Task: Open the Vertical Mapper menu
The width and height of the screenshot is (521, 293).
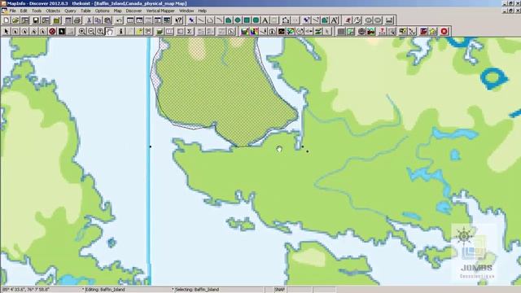Action: pyautogui.click(x=160, y=11)
